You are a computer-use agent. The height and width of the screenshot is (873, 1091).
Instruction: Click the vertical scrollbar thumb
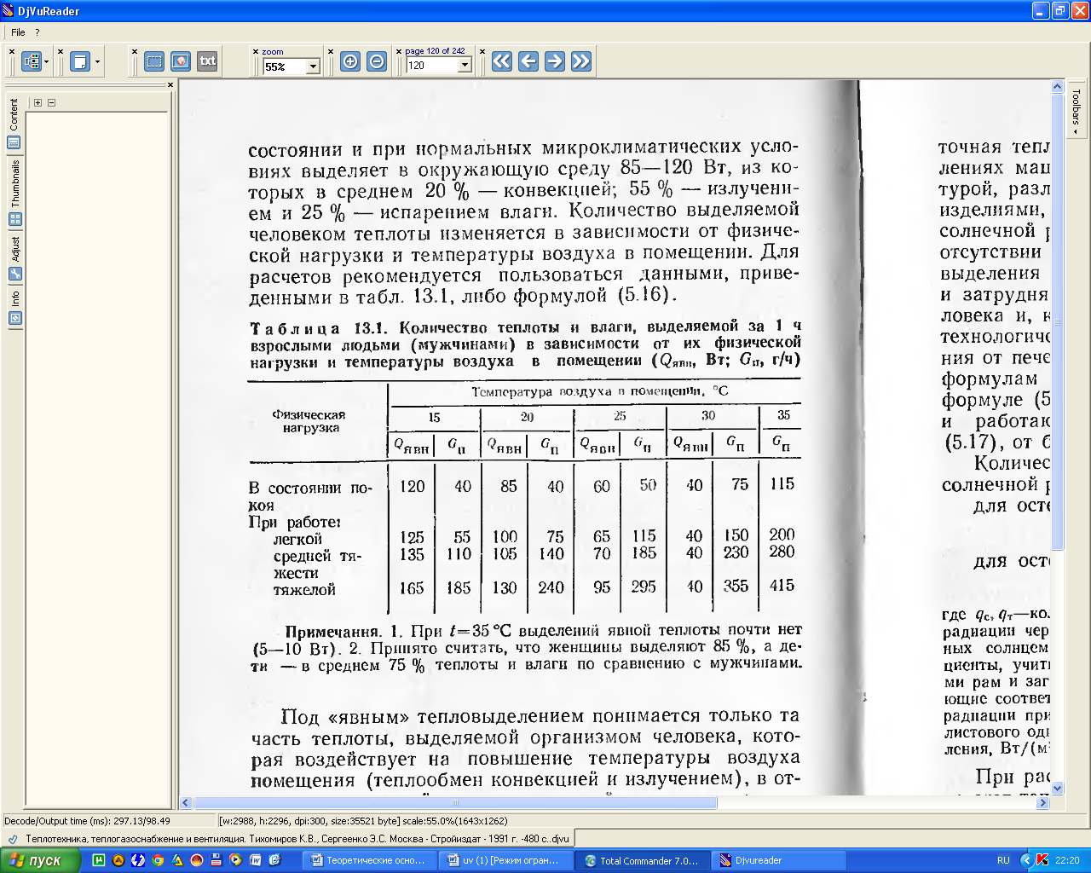pos(1058,322)
